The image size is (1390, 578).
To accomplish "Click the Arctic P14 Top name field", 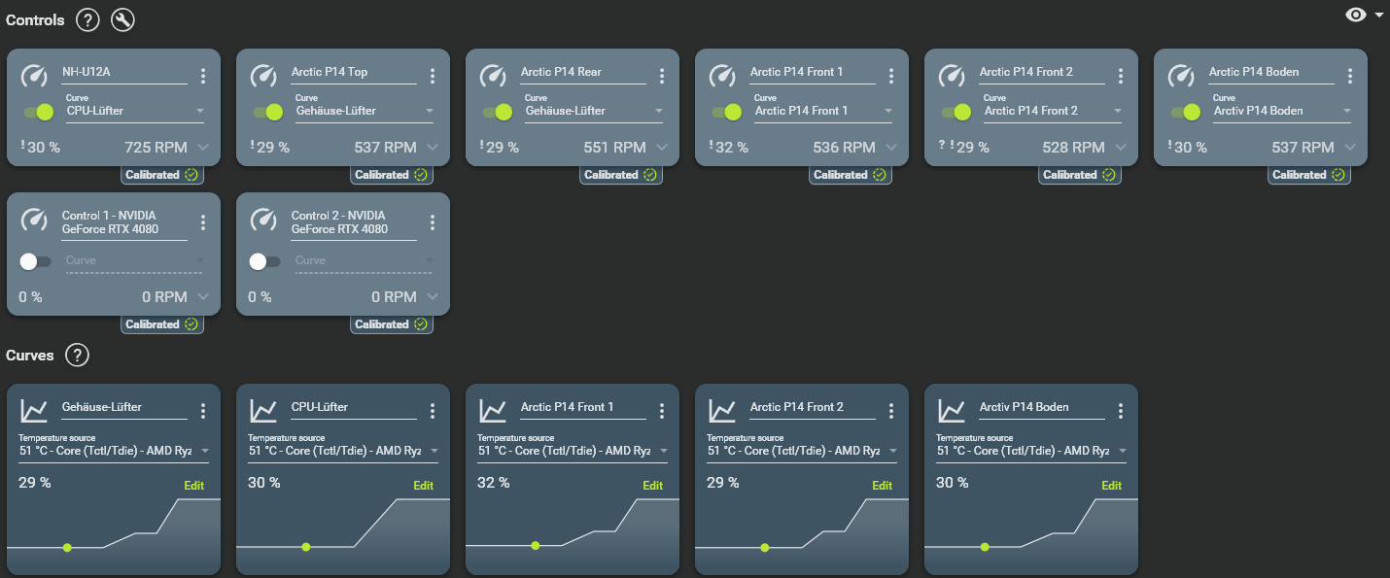I will [354, 73].
